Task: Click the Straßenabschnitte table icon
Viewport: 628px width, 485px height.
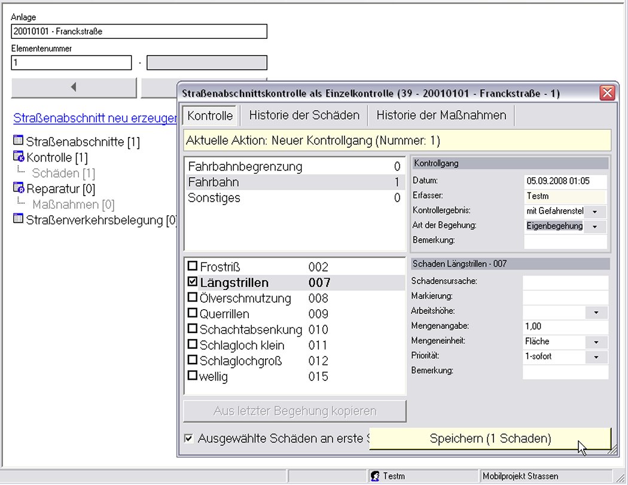Action: (18, 142)
